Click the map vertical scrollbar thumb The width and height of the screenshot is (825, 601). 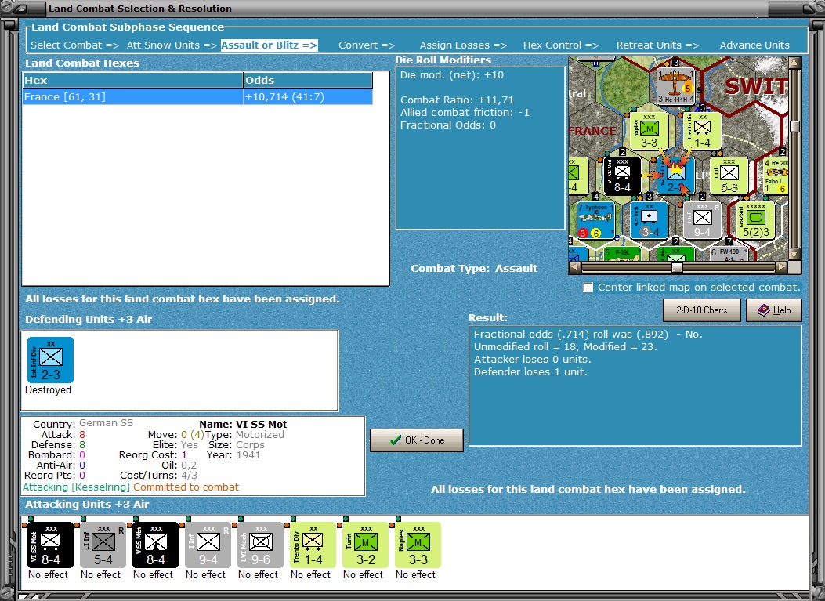(795, 126)
